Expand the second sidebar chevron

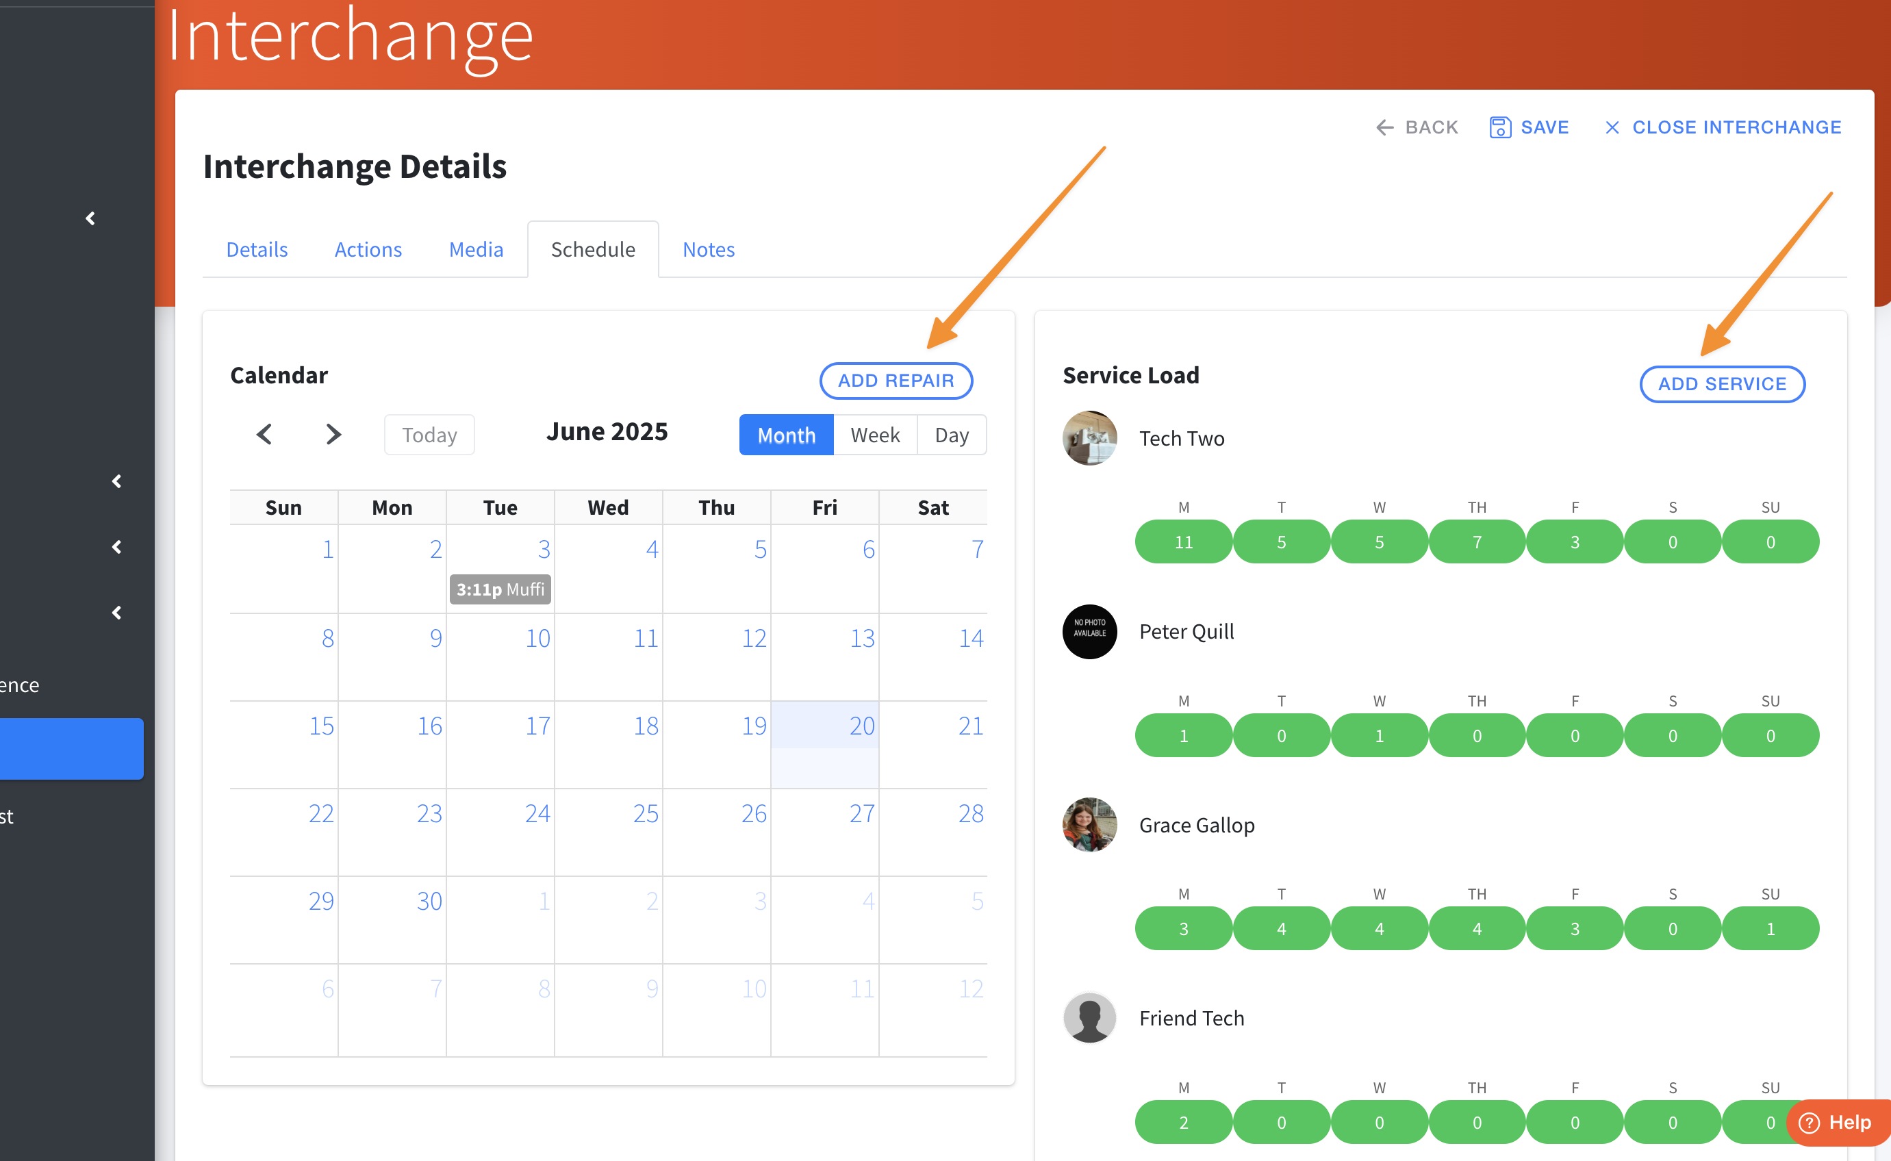click(x=116, y=481)
